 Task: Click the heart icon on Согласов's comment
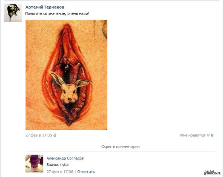click(206, 171)
